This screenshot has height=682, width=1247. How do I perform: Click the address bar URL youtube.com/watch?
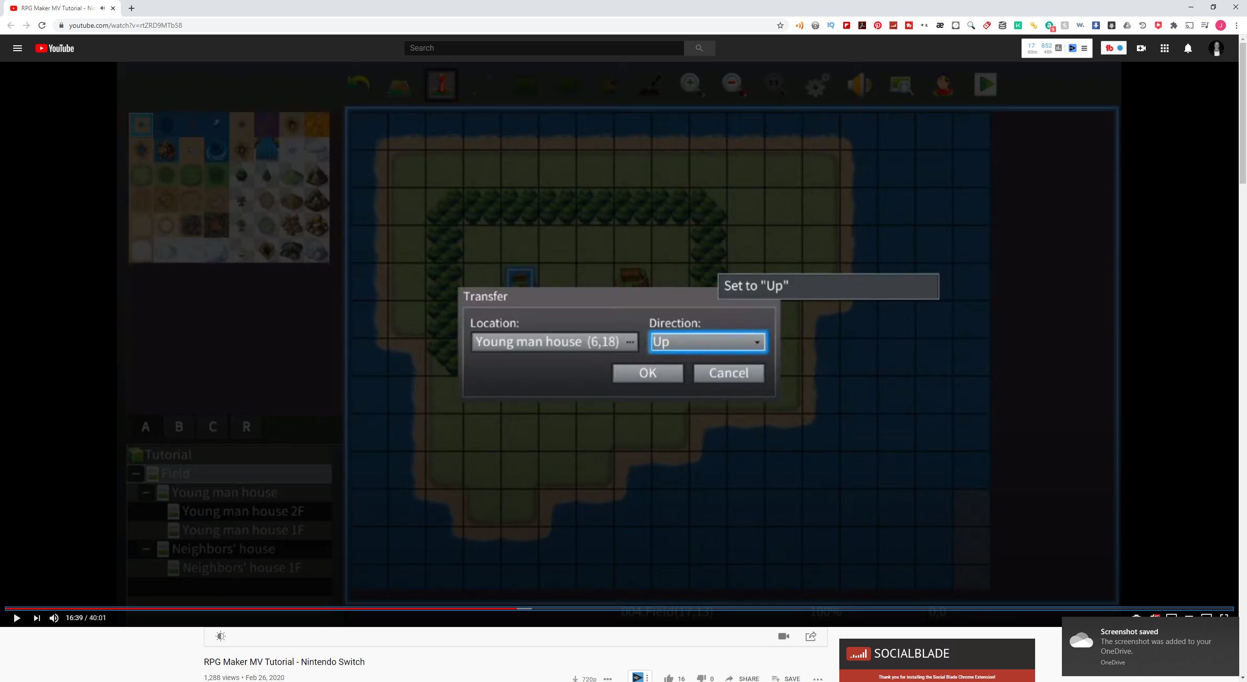[125, 25]
